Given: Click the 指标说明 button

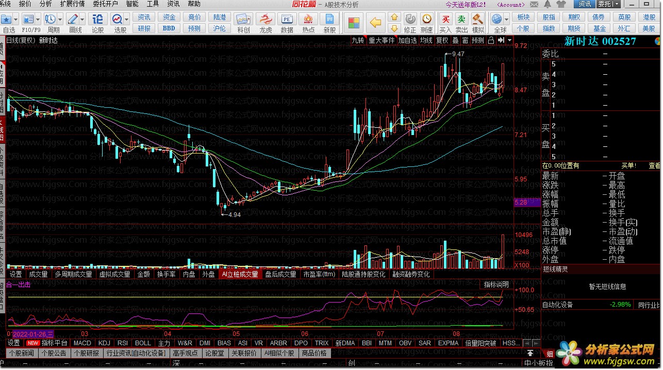Looking at the screenshot, I should coord(496,284).
